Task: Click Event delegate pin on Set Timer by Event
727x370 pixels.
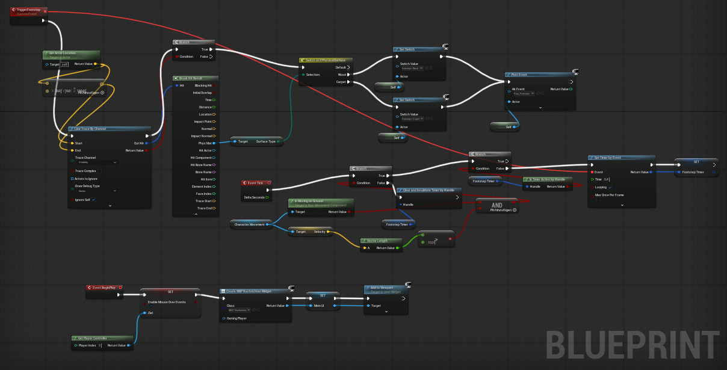Action: (593, 172)
